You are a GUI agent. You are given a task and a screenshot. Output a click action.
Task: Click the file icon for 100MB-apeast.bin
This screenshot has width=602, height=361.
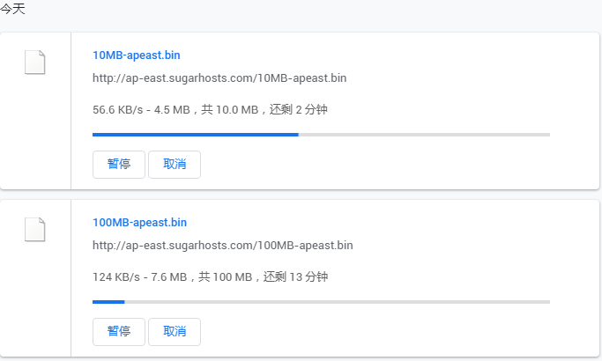34,230
